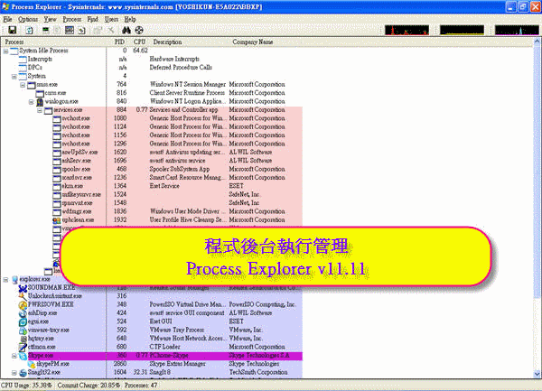Collapse the System Idle Process tree

(x=6, y=51)
